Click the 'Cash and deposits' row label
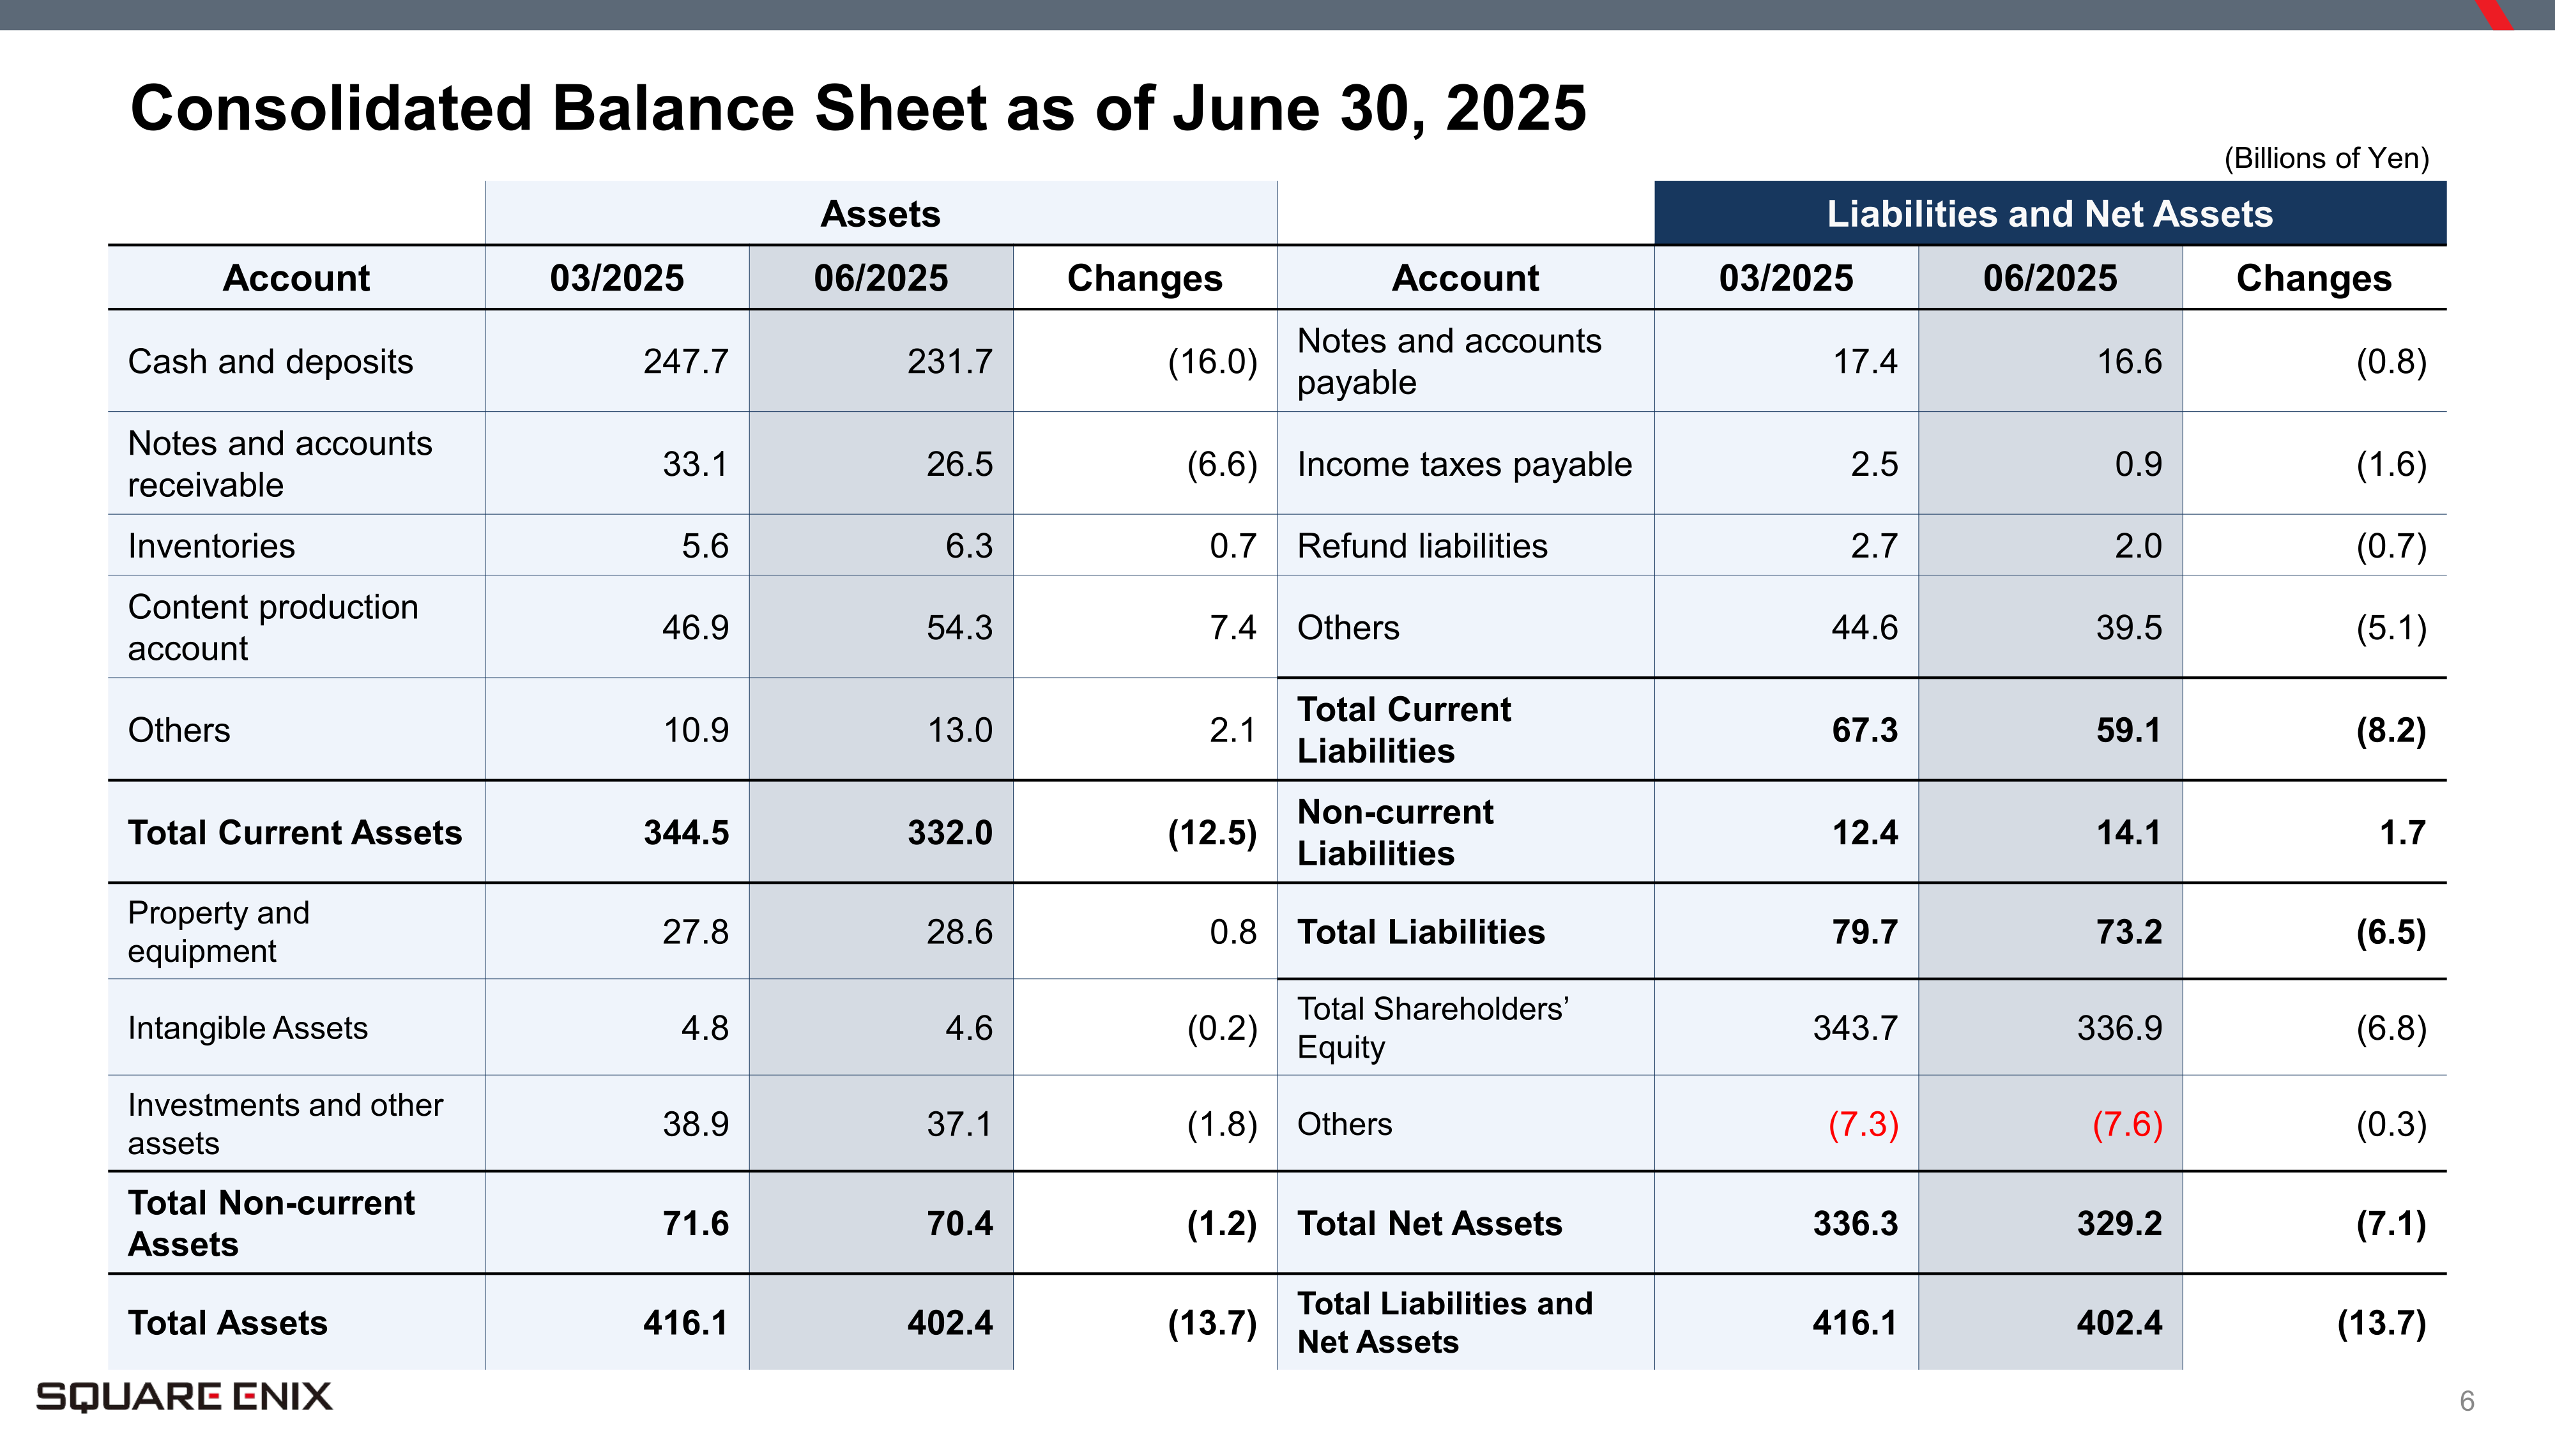This screenshot has height=1437, width=2555. point(270,361)
